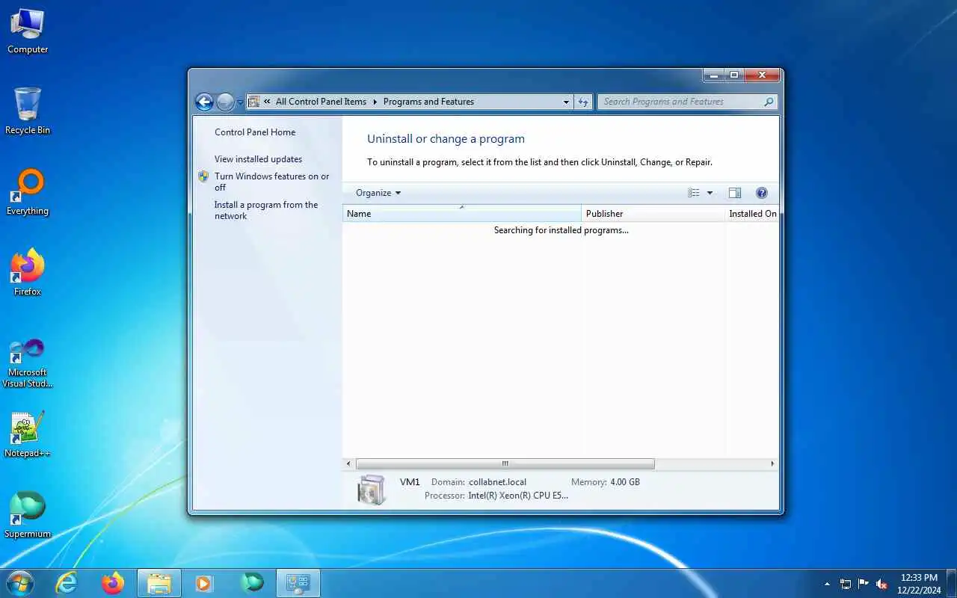Refresh the Programs and Features view
Viewport: 957px width, 598px height.
pyautogui.click(x=584, y=102)
